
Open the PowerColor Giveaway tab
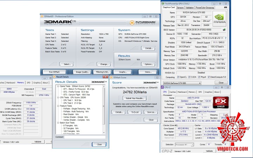[205, 8]
